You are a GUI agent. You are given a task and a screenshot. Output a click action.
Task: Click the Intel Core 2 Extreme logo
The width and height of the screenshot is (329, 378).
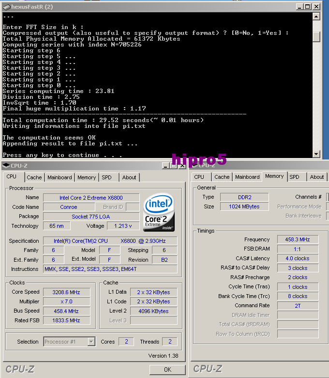[x=159, y=212]
